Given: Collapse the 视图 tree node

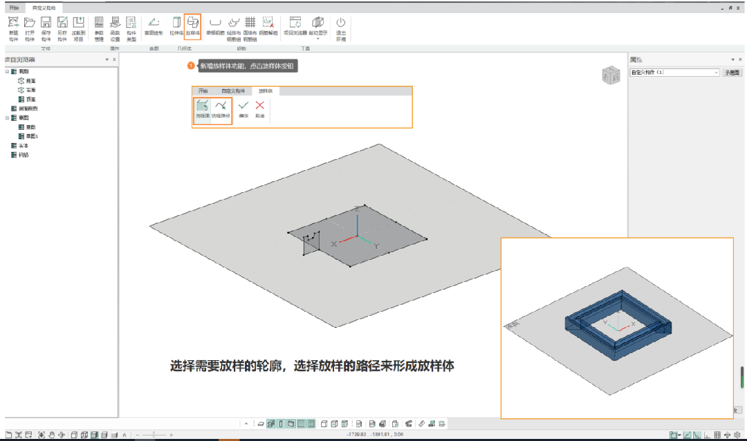Looking at the screenshot, I should click(6, 72).
